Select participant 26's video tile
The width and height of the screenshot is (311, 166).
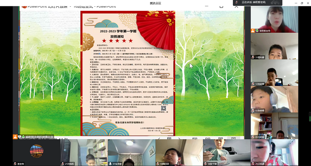click(x=274, y=152)
